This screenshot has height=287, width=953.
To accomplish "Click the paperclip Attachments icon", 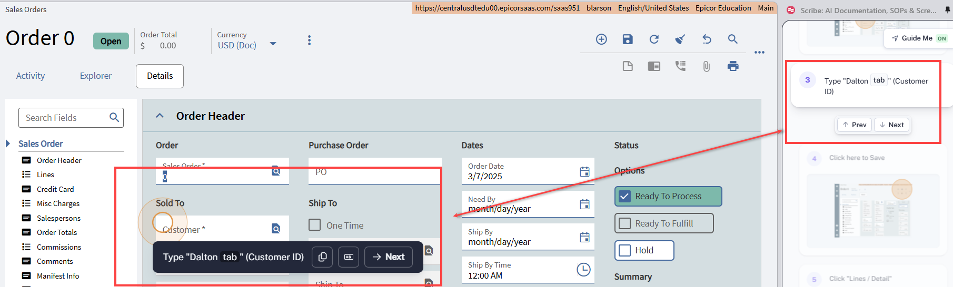I will (707, 66).
